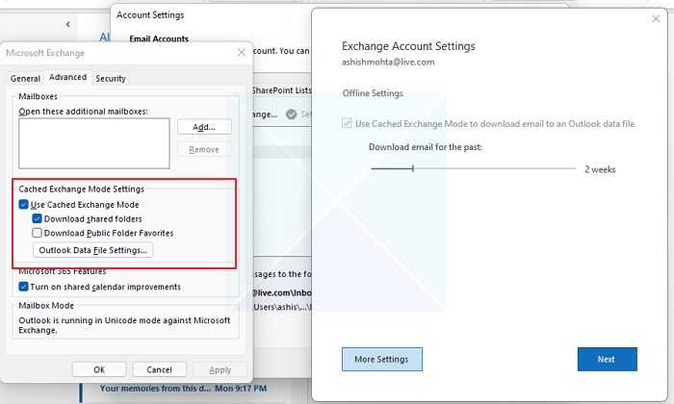The image size is (674, 404).
Task: Click the disabled cached mode download checkbox
Action: point(347,124)
